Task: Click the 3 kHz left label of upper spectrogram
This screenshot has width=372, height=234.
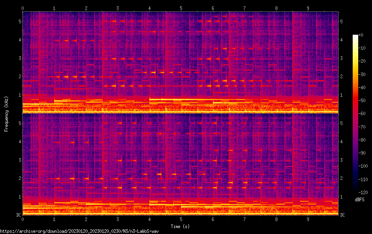Action: (19, 58)
